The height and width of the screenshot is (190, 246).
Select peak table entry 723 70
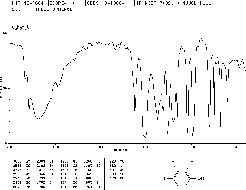[117, 161]
